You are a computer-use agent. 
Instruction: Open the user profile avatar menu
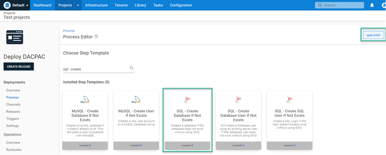(383, 5)
